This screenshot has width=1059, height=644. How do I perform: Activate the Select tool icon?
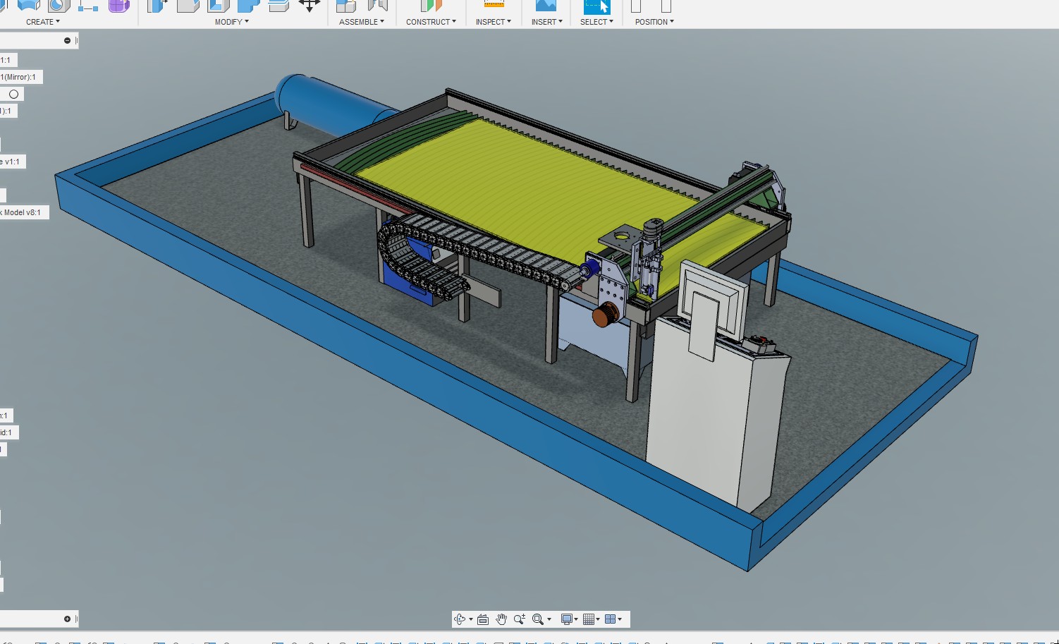[596, 6]
